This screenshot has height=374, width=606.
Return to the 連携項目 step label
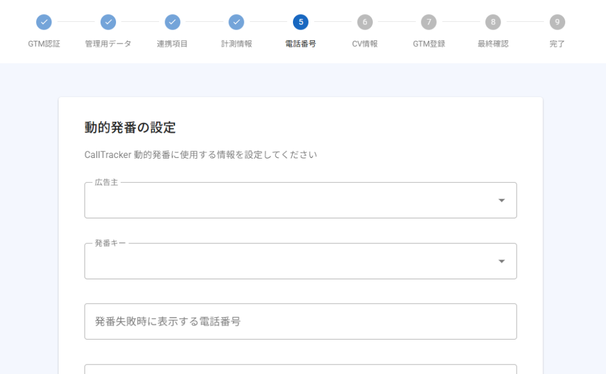tap(172, 44)
